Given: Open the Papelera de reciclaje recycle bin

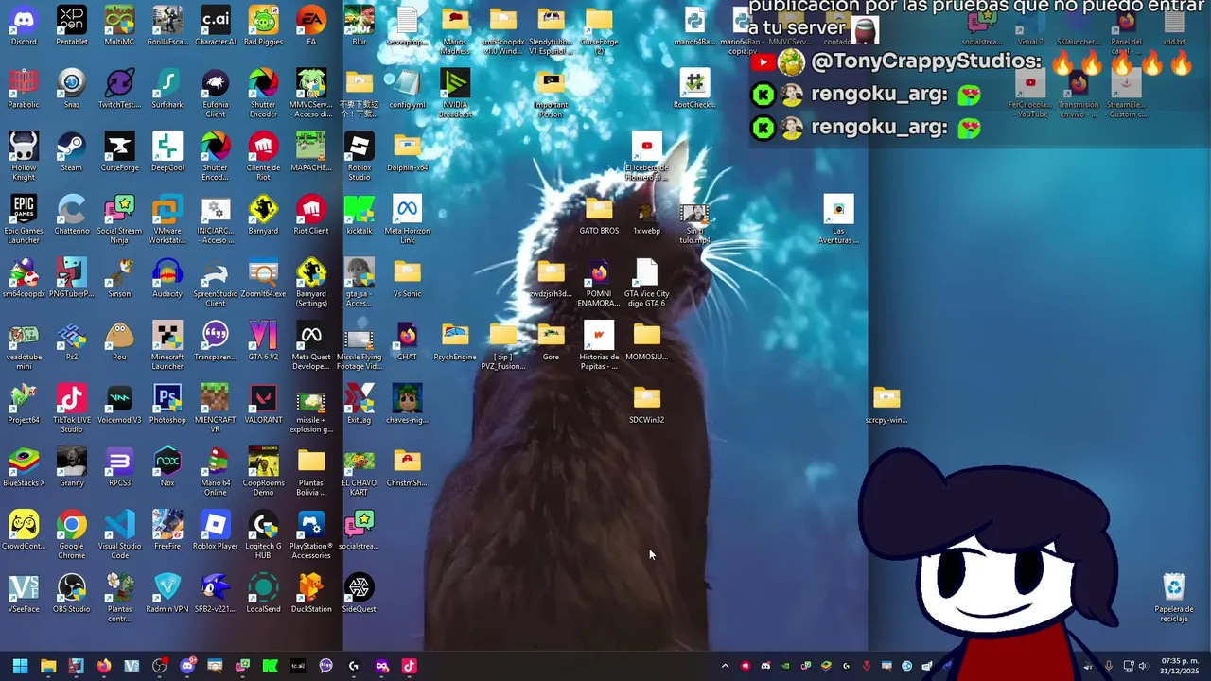Looking at the screenshot, I should [x=1173, y=598].
